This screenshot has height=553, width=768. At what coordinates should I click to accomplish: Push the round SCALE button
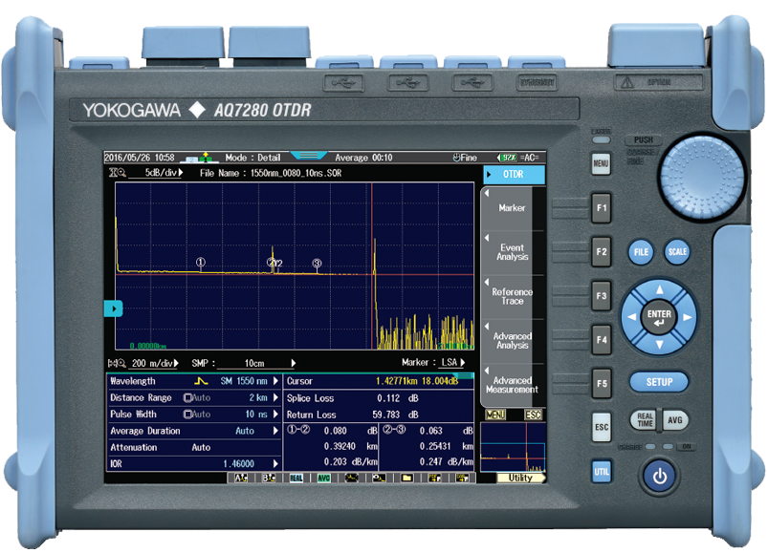[x=677, y=252]
